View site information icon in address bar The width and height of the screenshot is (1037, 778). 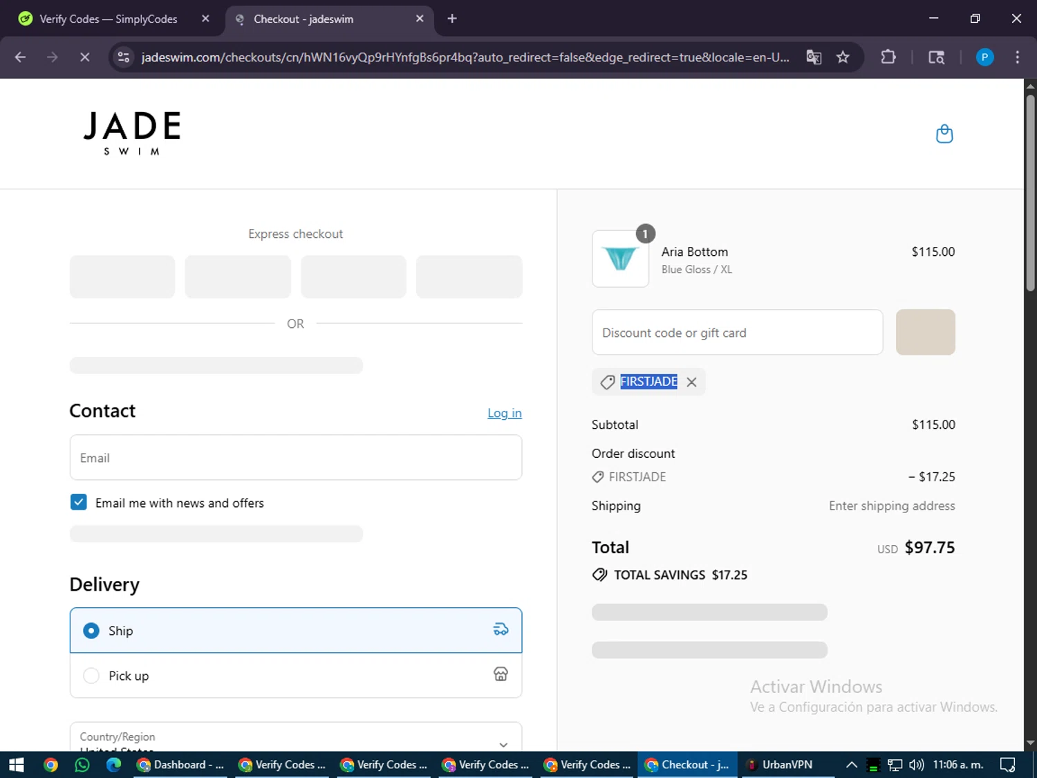(x=124, y=57)
